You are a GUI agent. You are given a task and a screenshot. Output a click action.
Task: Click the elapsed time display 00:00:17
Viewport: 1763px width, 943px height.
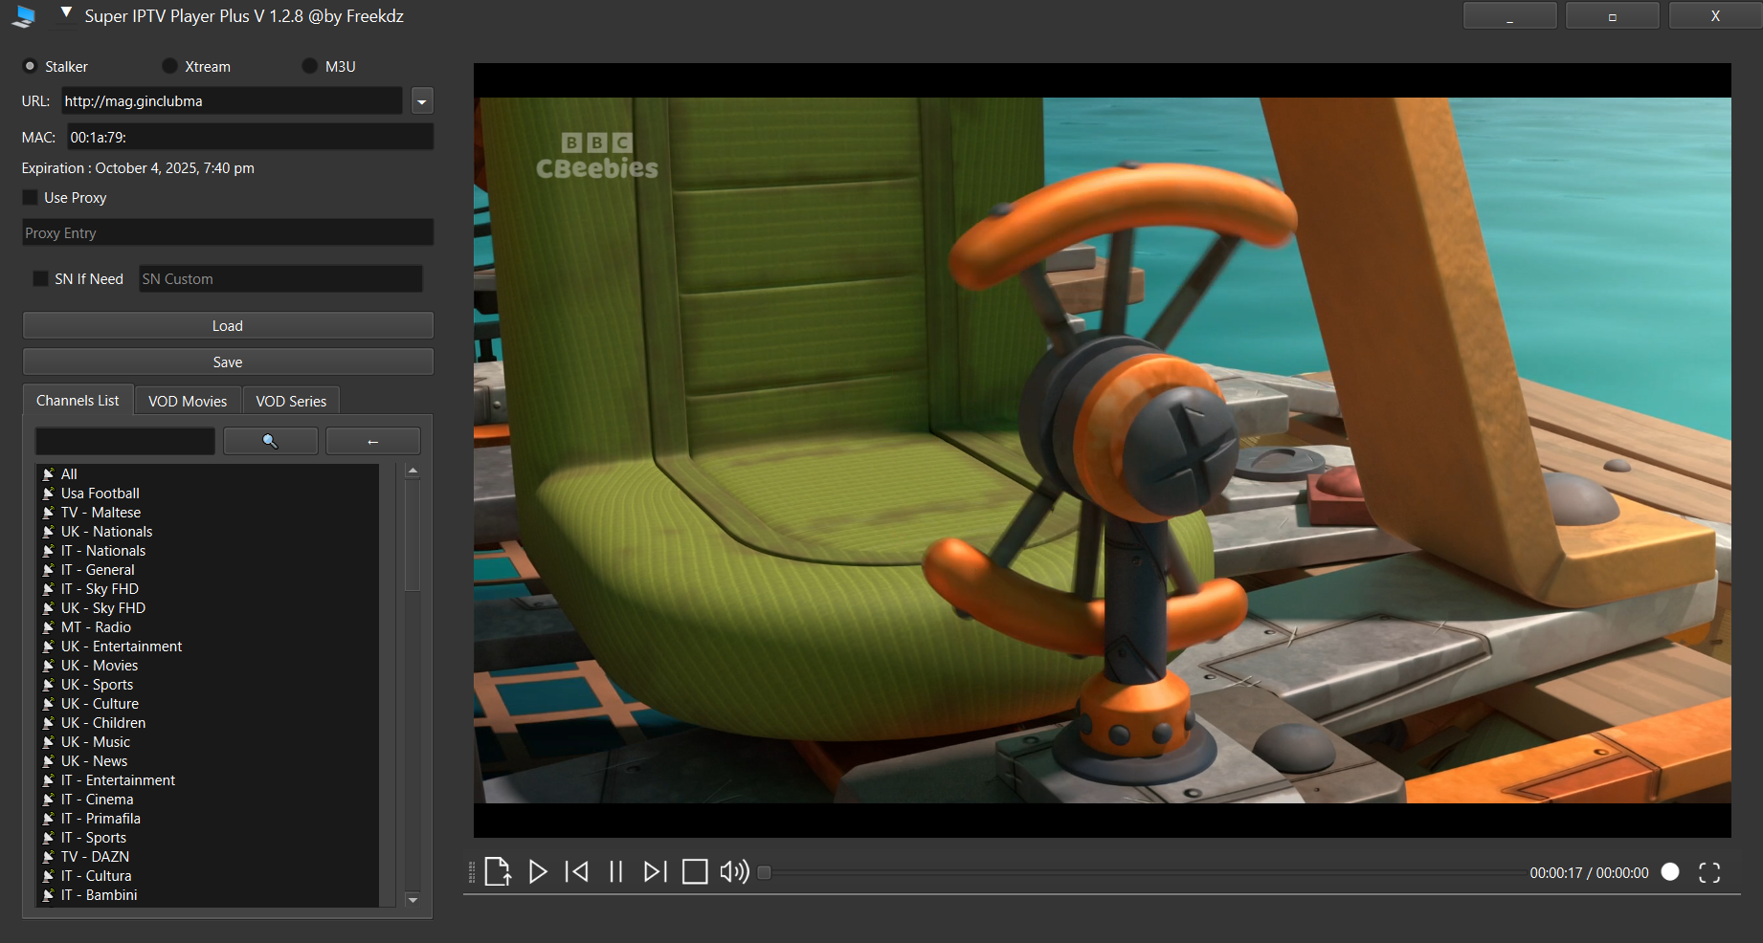tap(1556, 872)
